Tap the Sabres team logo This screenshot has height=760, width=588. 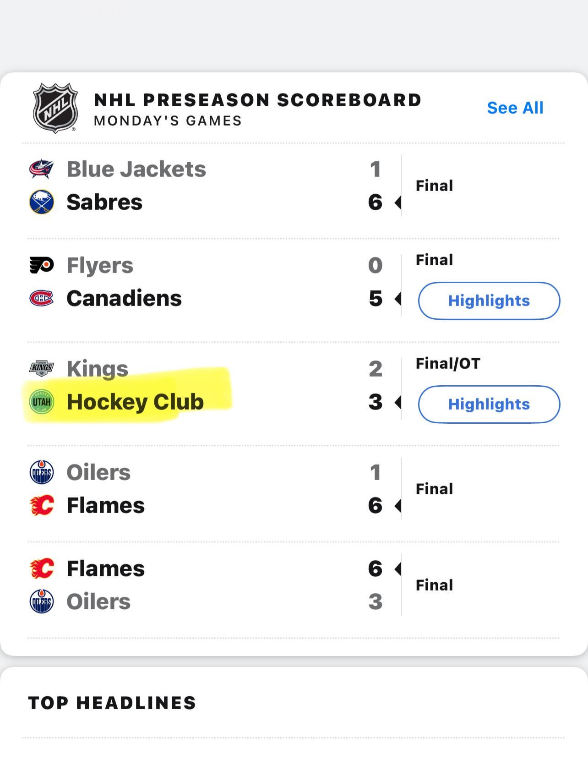coord(42,202)
